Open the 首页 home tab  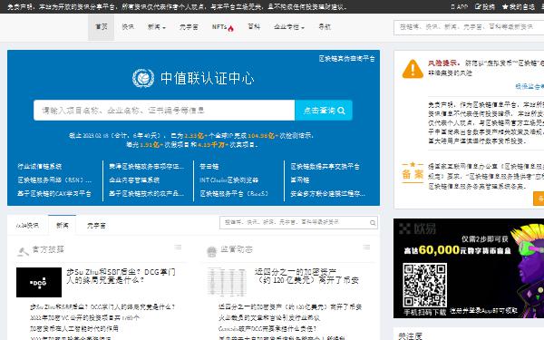(101, 27)
